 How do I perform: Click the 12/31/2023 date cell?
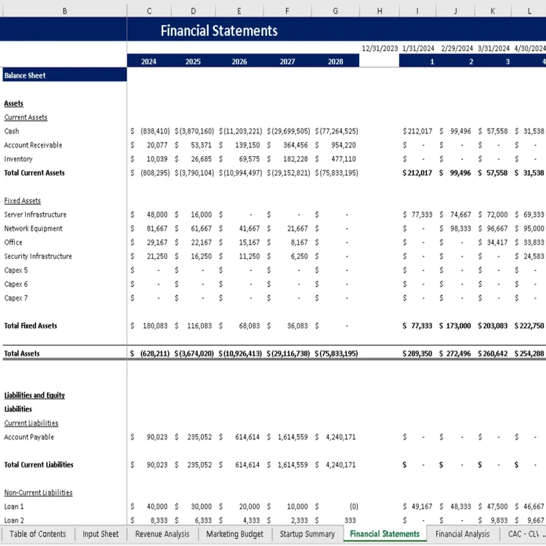(380, 48)
